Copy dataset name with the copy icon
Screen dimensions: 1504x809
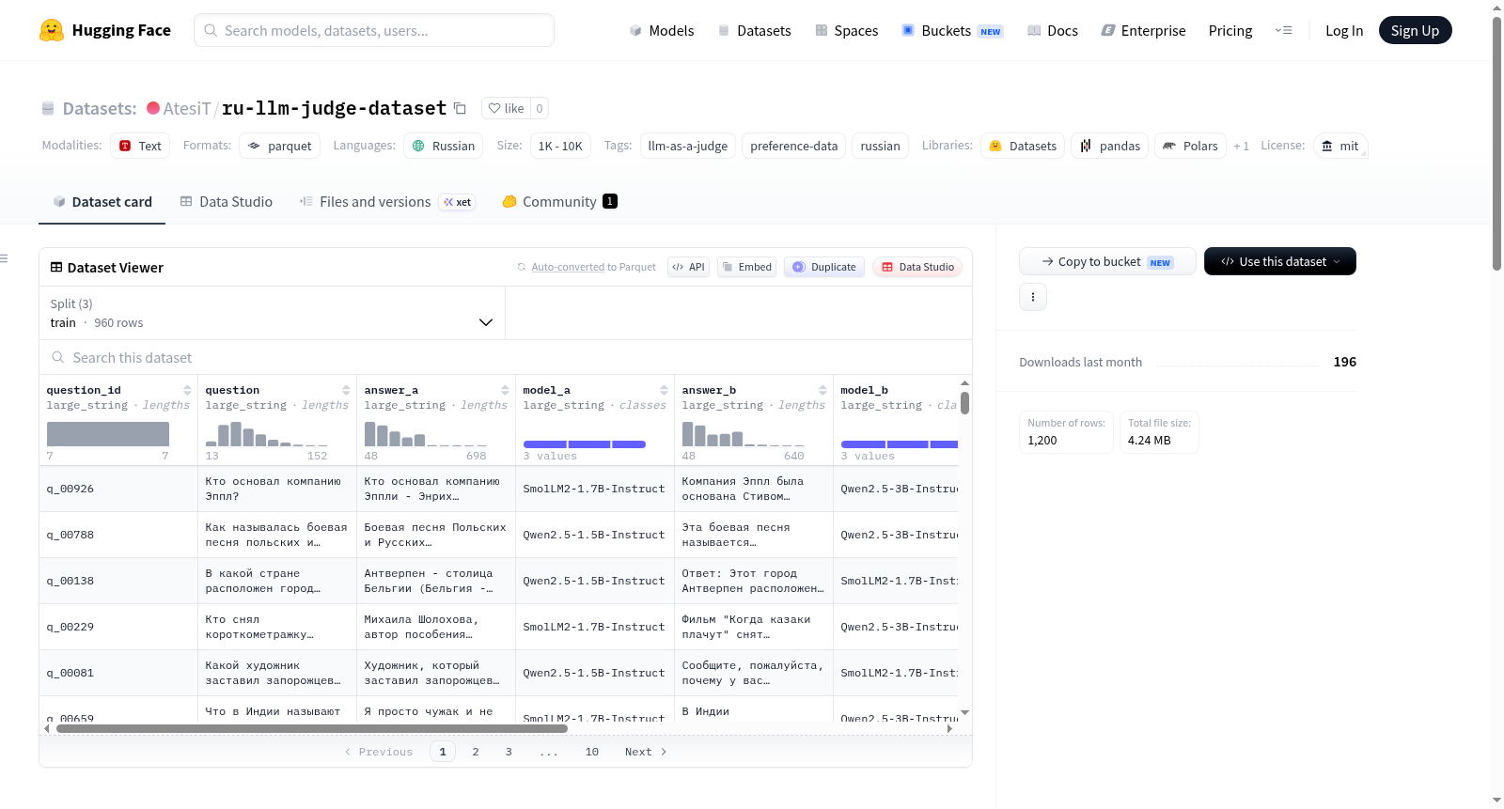pyautogui.click(x=460, y=108)
